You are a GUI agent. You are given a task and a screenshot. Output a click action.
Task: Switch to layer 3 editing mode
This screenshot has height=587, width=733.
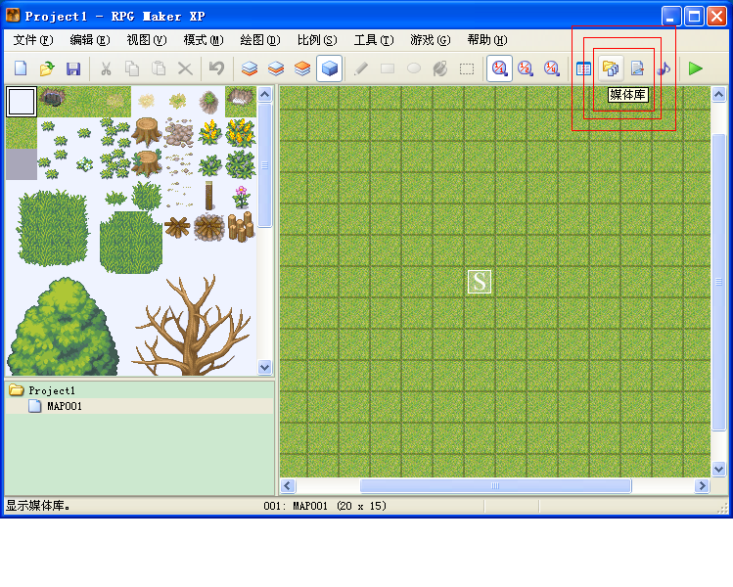pyautogui.click(x=302, y=68)
